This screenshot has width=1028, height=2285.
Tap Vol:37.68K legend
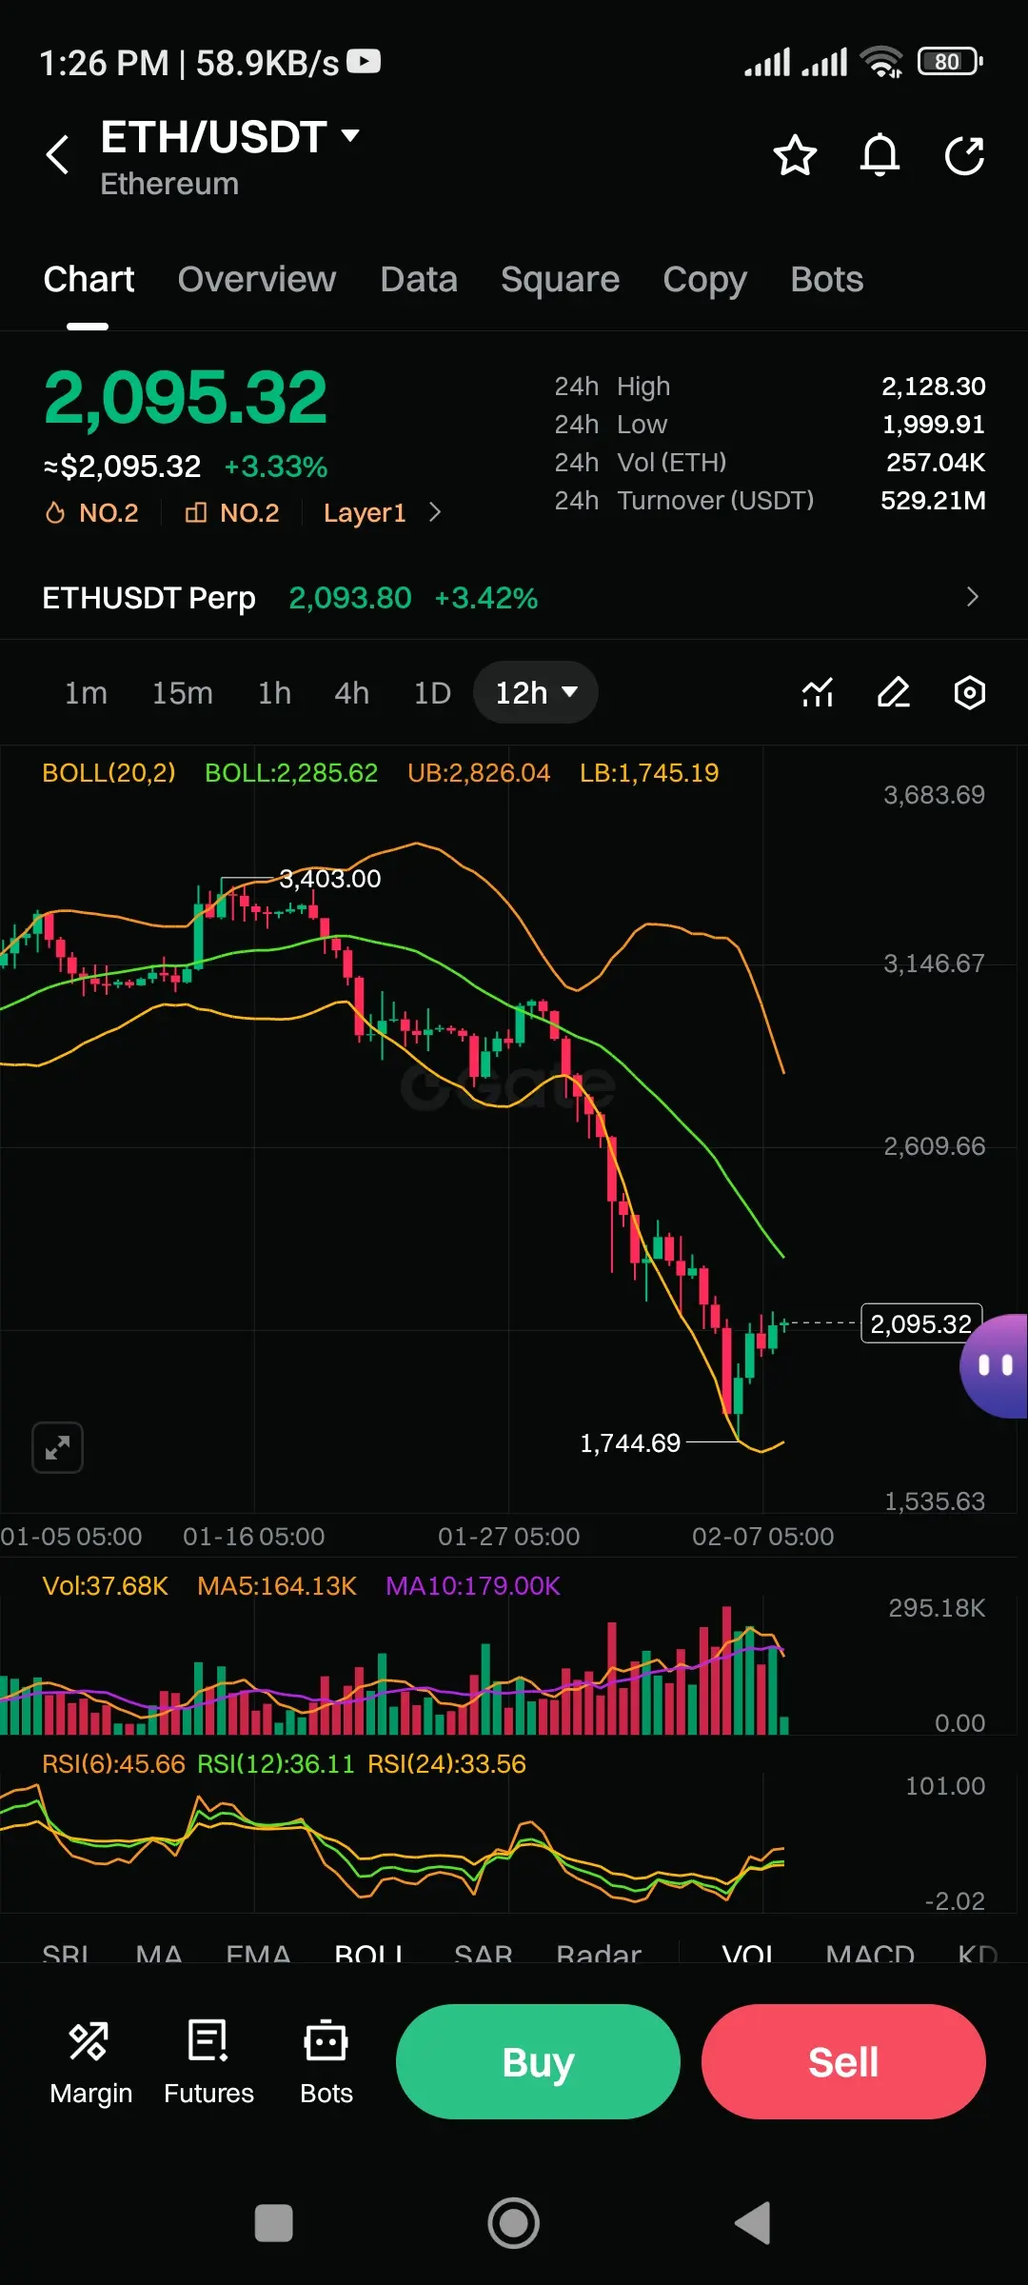(105, 1585)
